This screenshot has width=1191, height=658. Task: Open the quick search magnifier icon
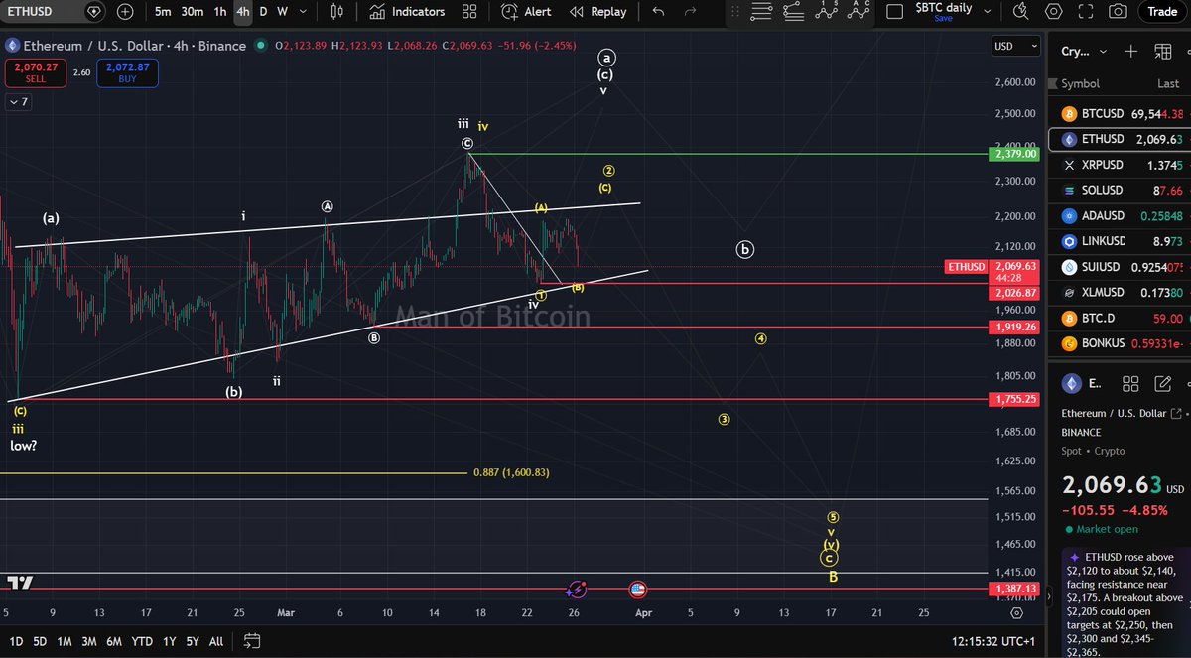tap(1021, 12)
